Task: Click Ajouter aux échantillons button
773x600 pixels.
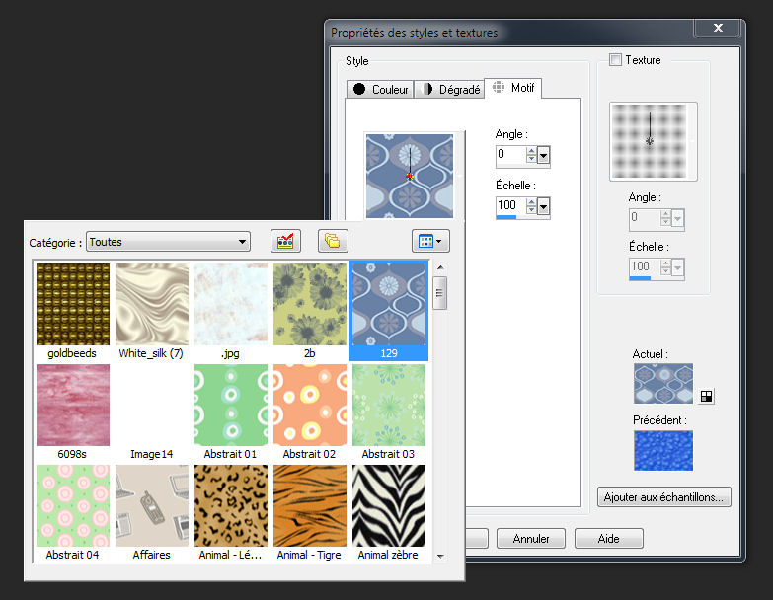Action: click(x=664, y=497)
